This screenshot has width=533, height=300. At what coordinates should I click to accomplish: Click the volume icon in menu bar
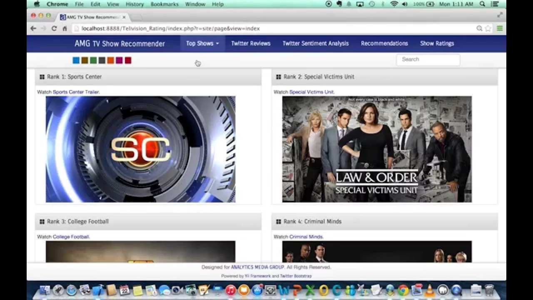(405, 4)
